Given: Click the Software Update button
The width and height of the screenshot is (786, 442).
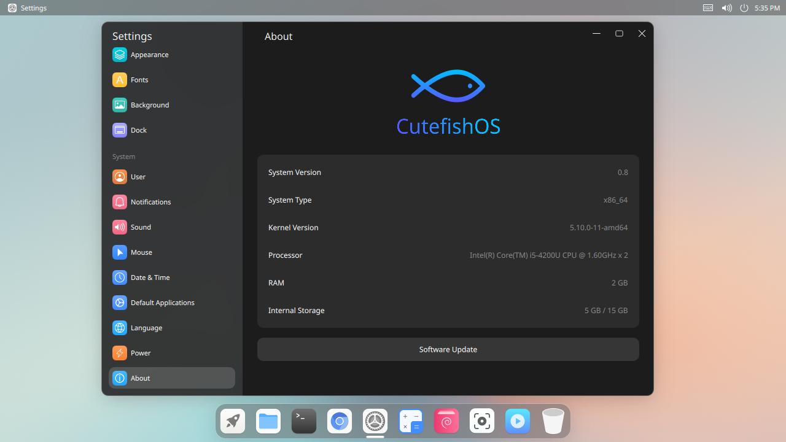Looking at the screenshot, I should pyautogui.click(x=448, y=349).
